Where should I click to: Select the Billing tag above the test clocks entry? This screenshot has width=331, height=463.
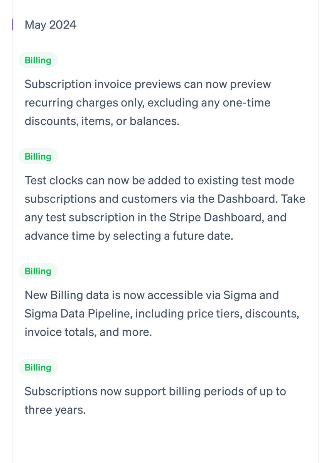tap(38, 156)
